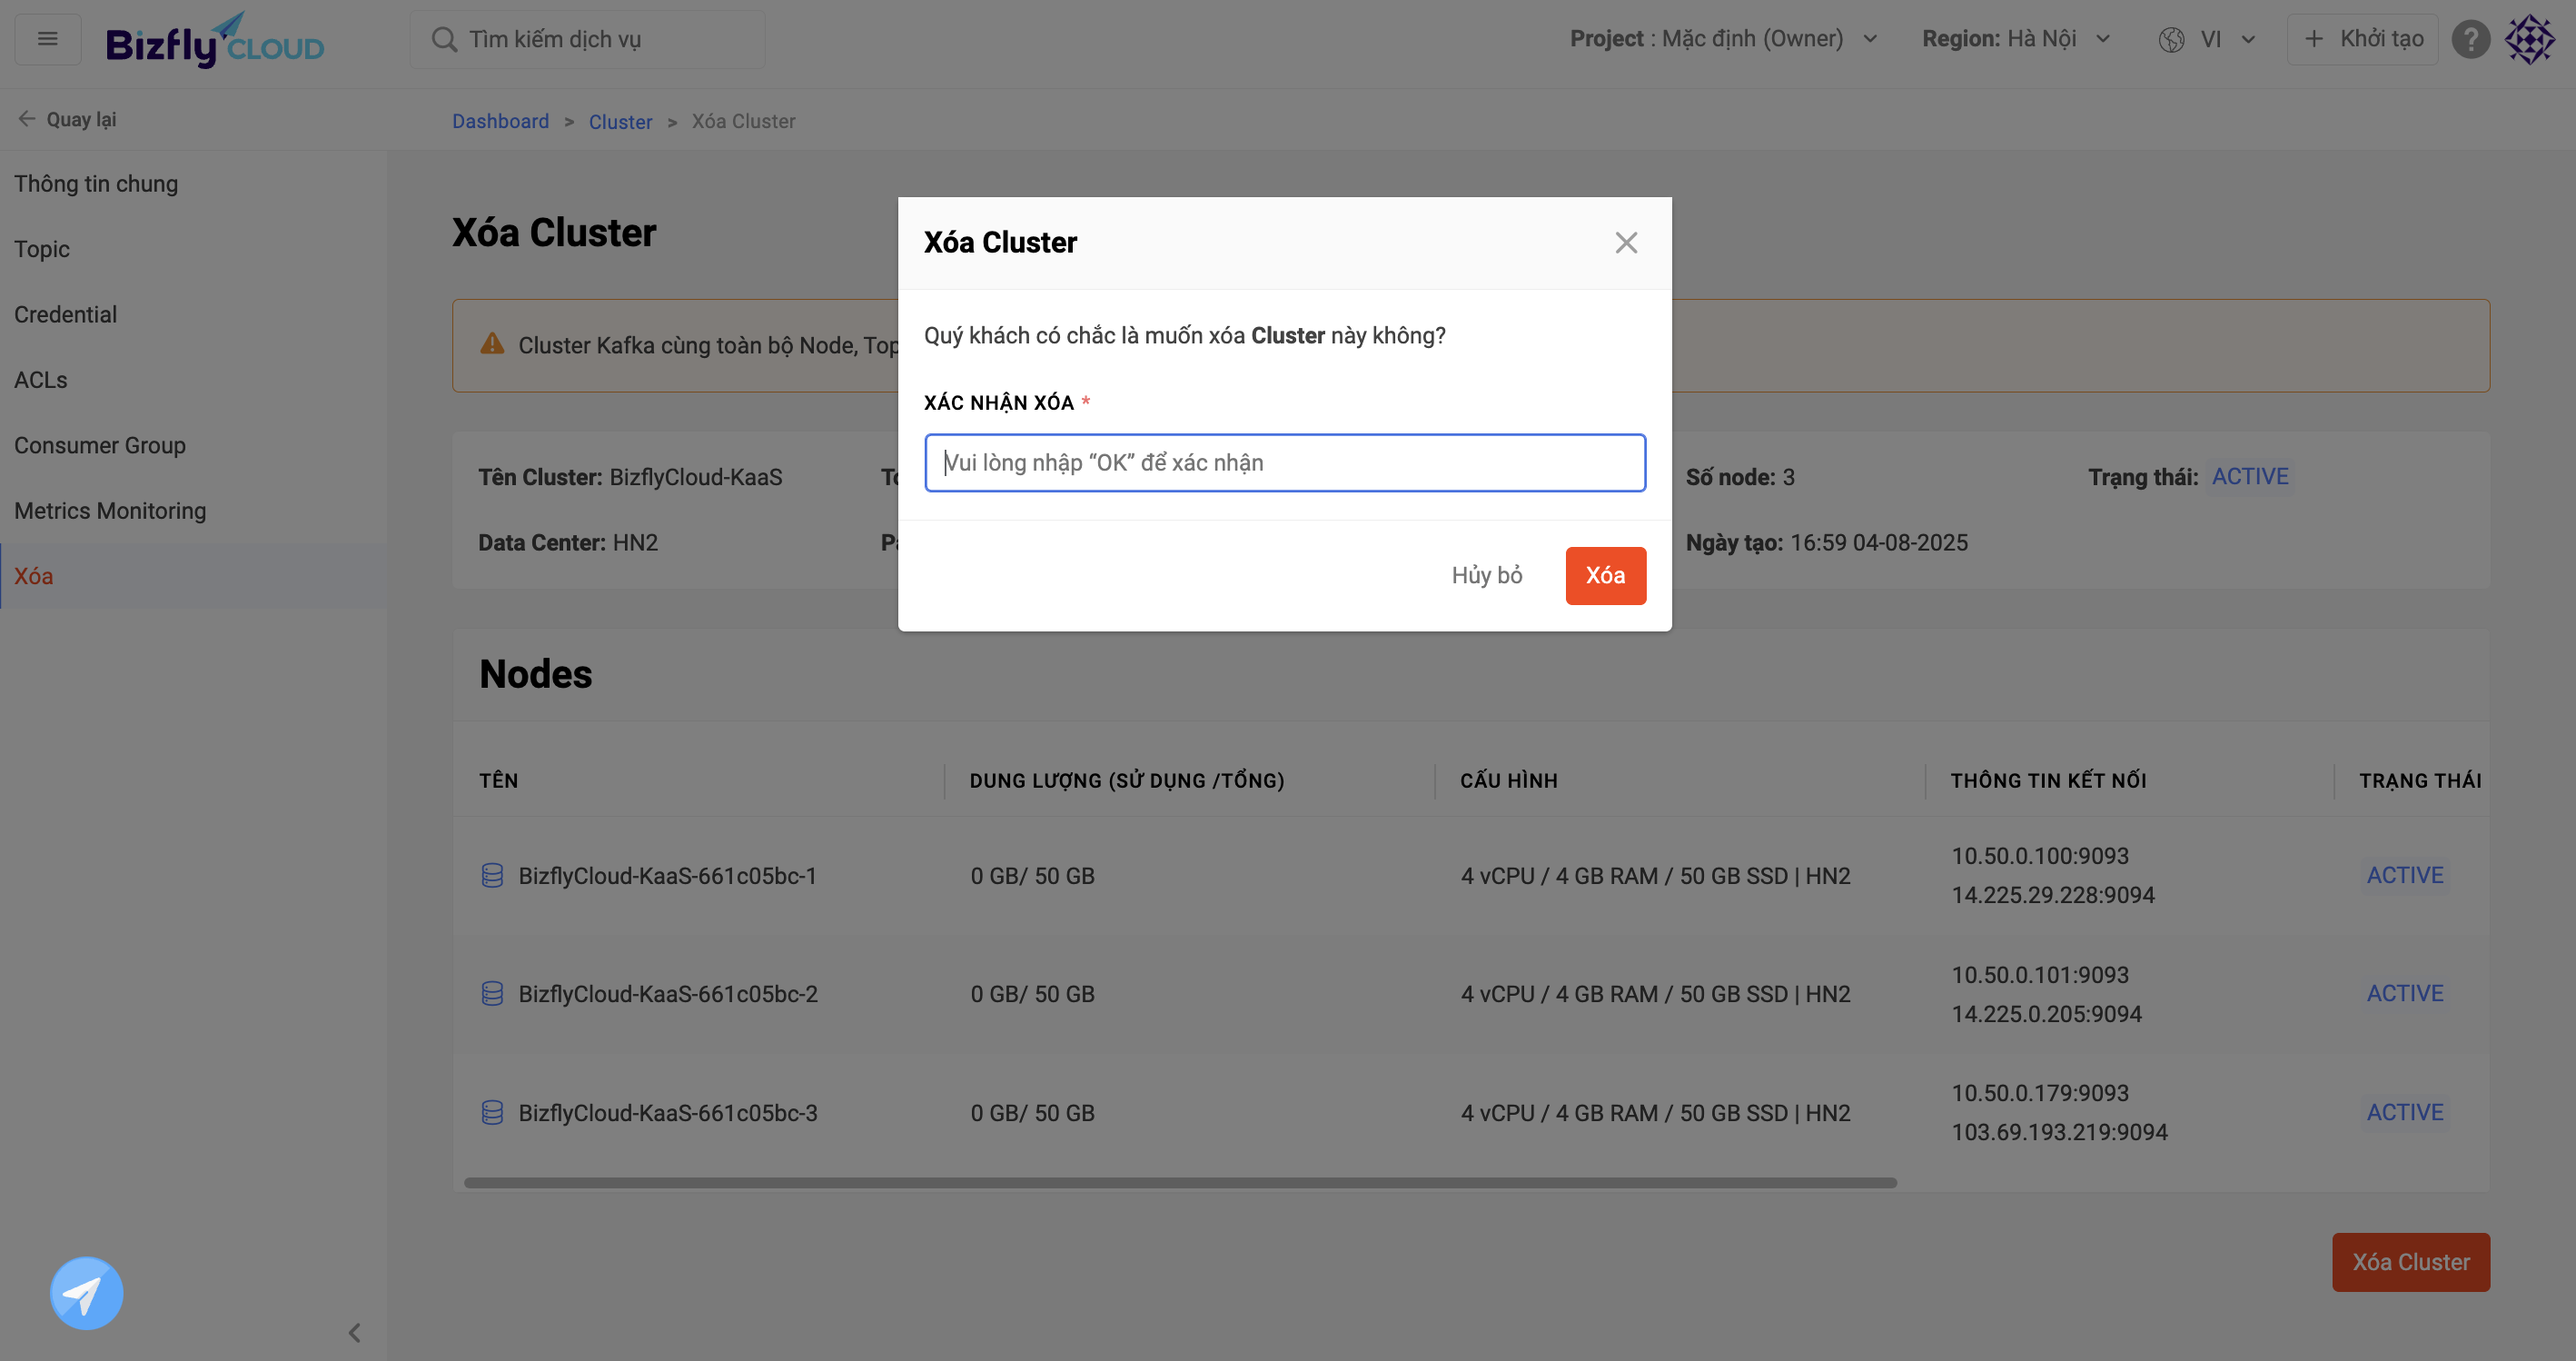Click the language globe icon
The height and width of the screenshot is (1361, 2576).
[x=2171, y=39]
